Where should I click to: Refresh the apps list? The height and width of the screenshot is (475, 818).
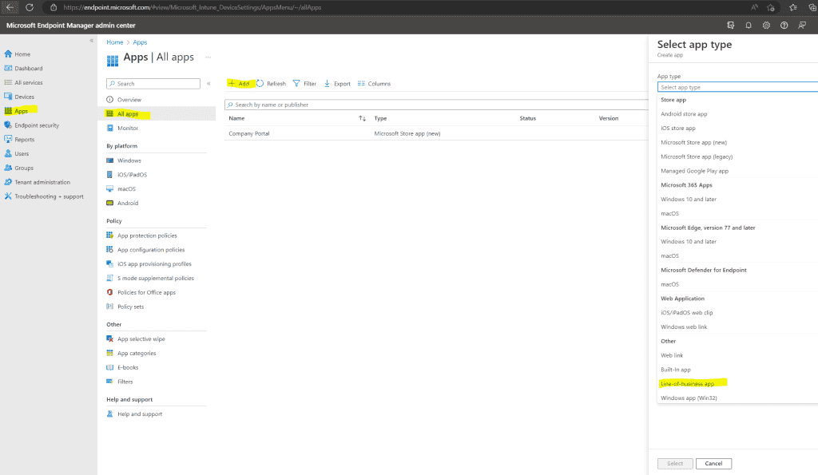[271, 83]
